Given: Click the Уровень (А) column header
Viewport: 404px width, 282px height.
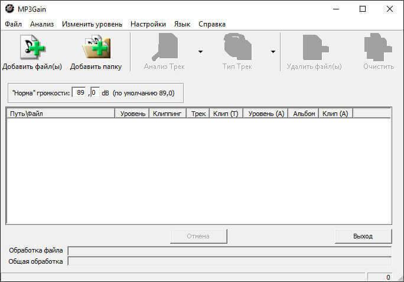Looking at the screenshot, I should (265, 114).
